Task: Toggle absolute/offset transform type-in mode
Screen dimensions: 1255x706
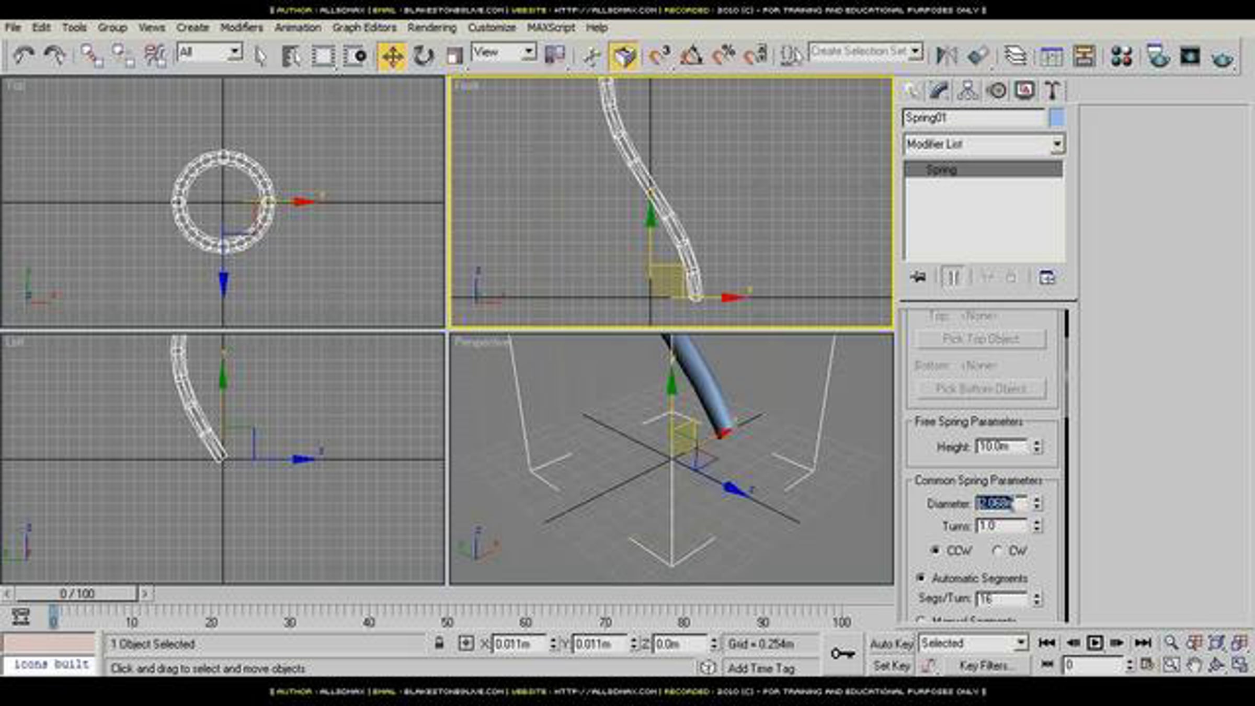Action: 465,643
